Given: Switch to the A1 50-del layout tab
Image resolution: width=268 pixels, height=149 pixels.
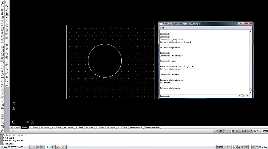Looking at the screenshot, I should (34, 128).
